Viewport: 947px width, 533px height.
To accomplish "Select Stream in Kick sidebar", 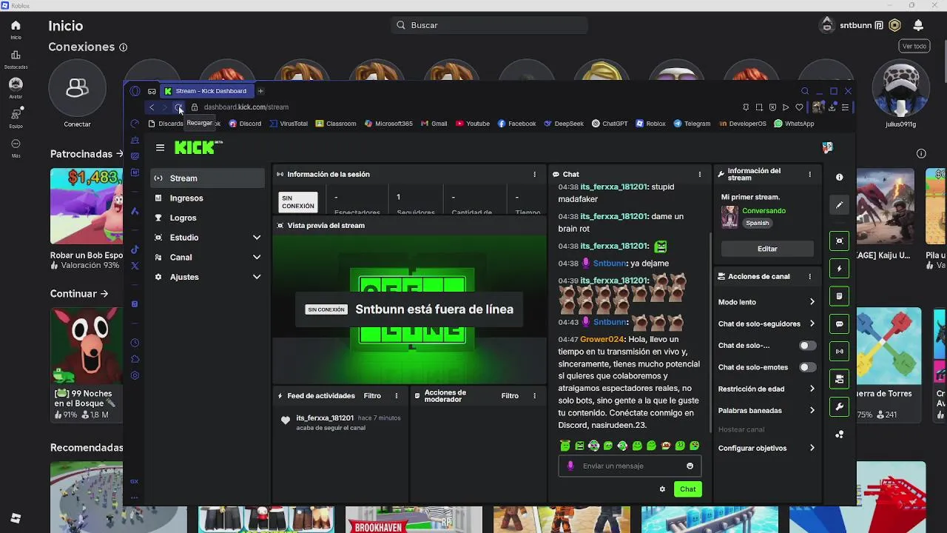I will pos(207,178).
